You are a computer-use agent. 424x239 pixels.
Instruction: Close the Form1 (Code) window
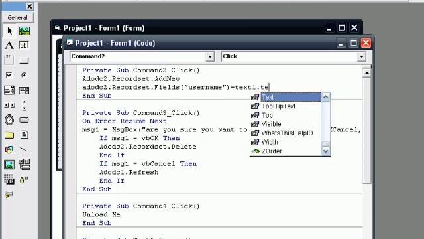click(366, 43)
